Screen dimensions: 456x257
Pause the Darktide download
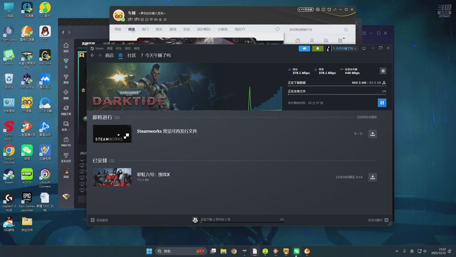[382, 103]
